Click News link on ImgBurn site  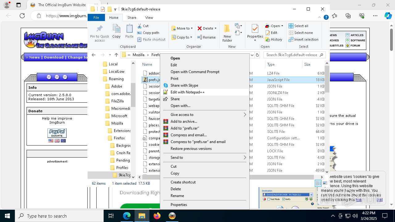[35, 57]
